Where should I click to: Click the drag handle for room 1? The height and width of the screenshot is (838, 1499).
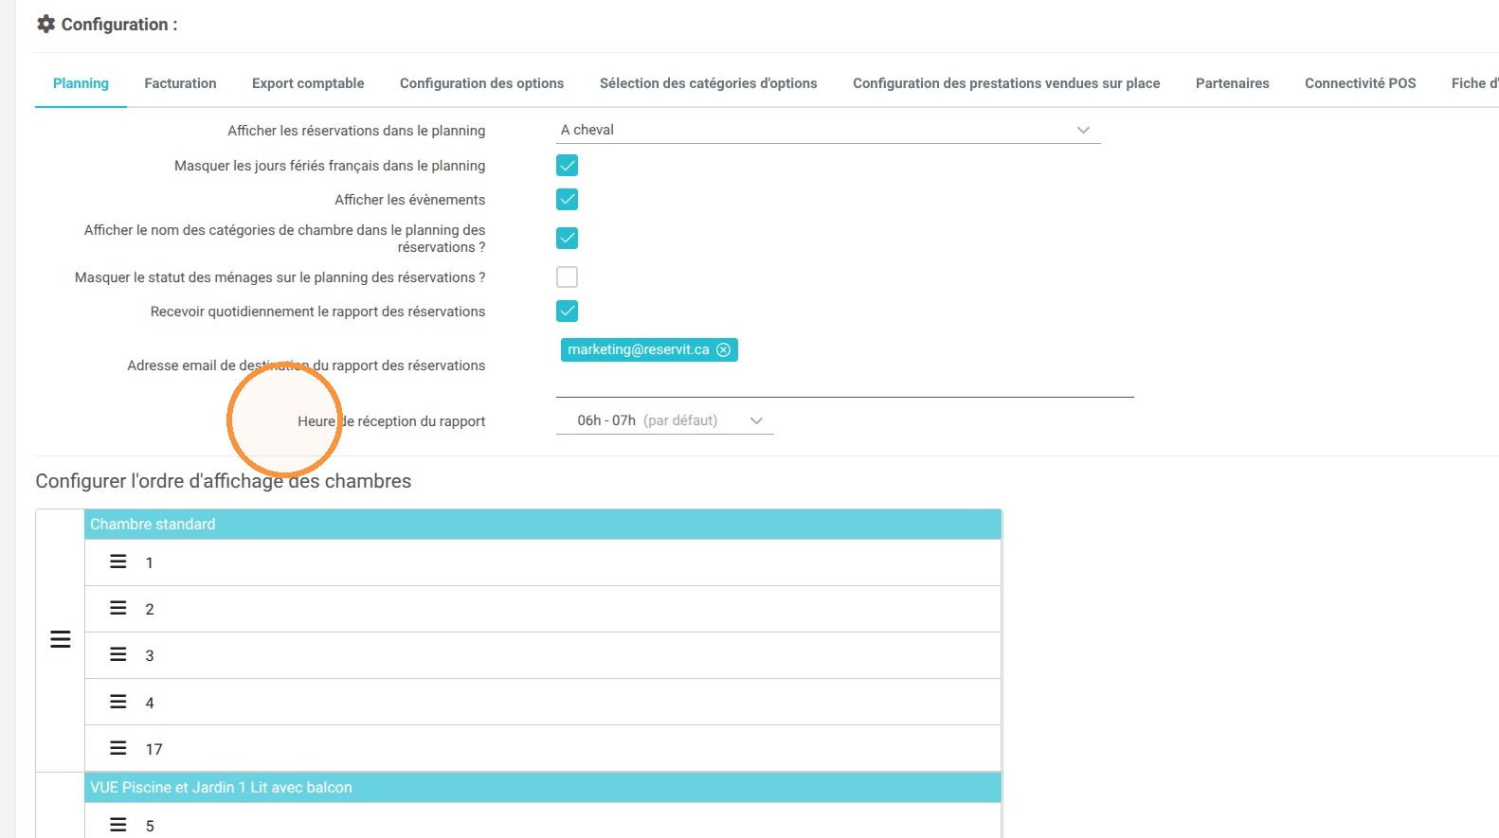[x=118, y=562]
